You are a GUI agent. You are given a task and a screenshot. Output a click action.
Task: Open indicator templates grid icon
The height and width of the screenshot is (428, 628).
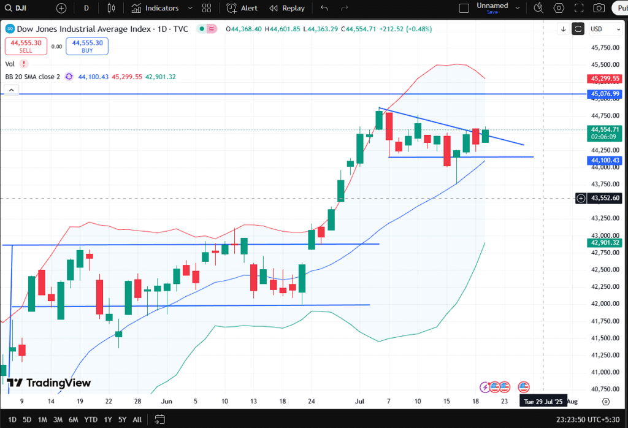[207, 8]
